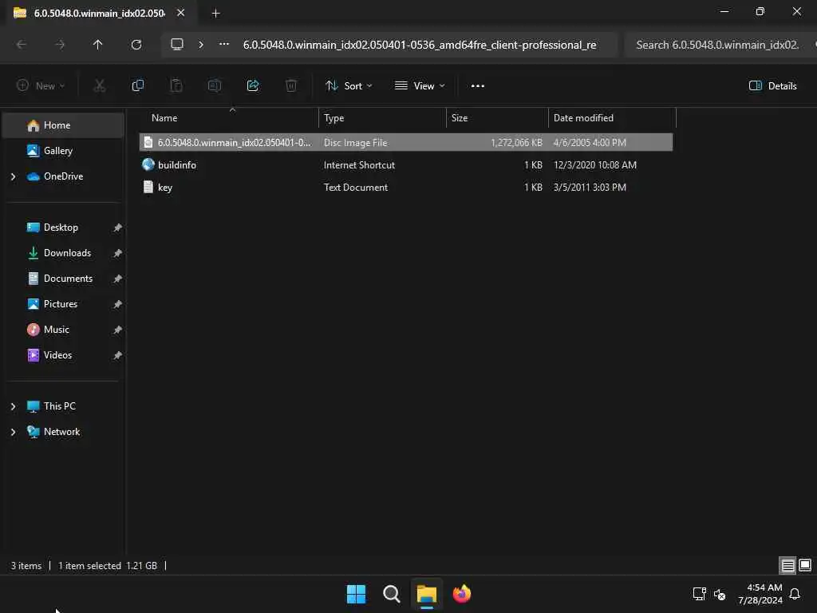
Task: Expand the Network tree node
Action: point(13,432)
